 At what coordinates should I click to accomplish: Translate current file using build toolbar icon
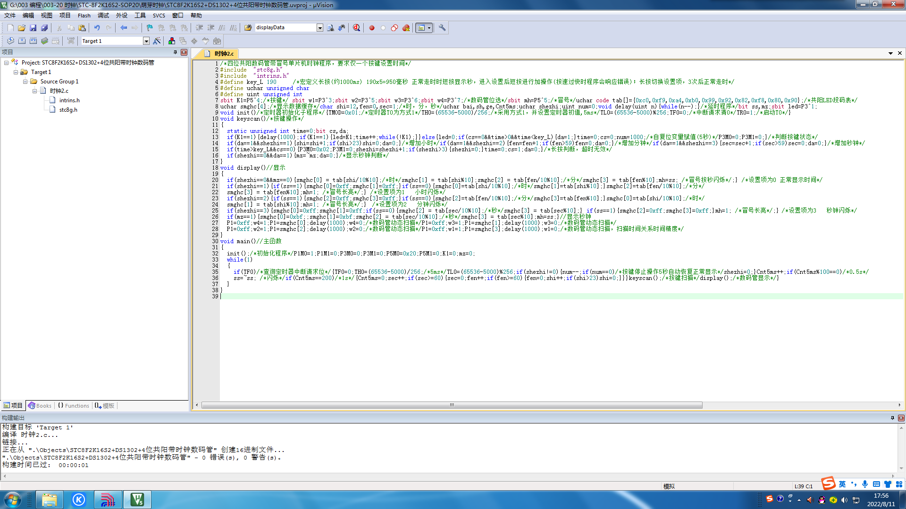[10, 41]
